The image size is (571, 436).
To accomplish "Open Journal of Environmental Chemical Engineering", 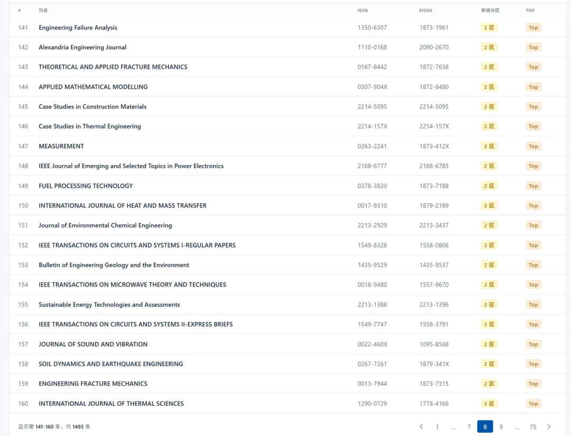I will click(x=105, y=225).
